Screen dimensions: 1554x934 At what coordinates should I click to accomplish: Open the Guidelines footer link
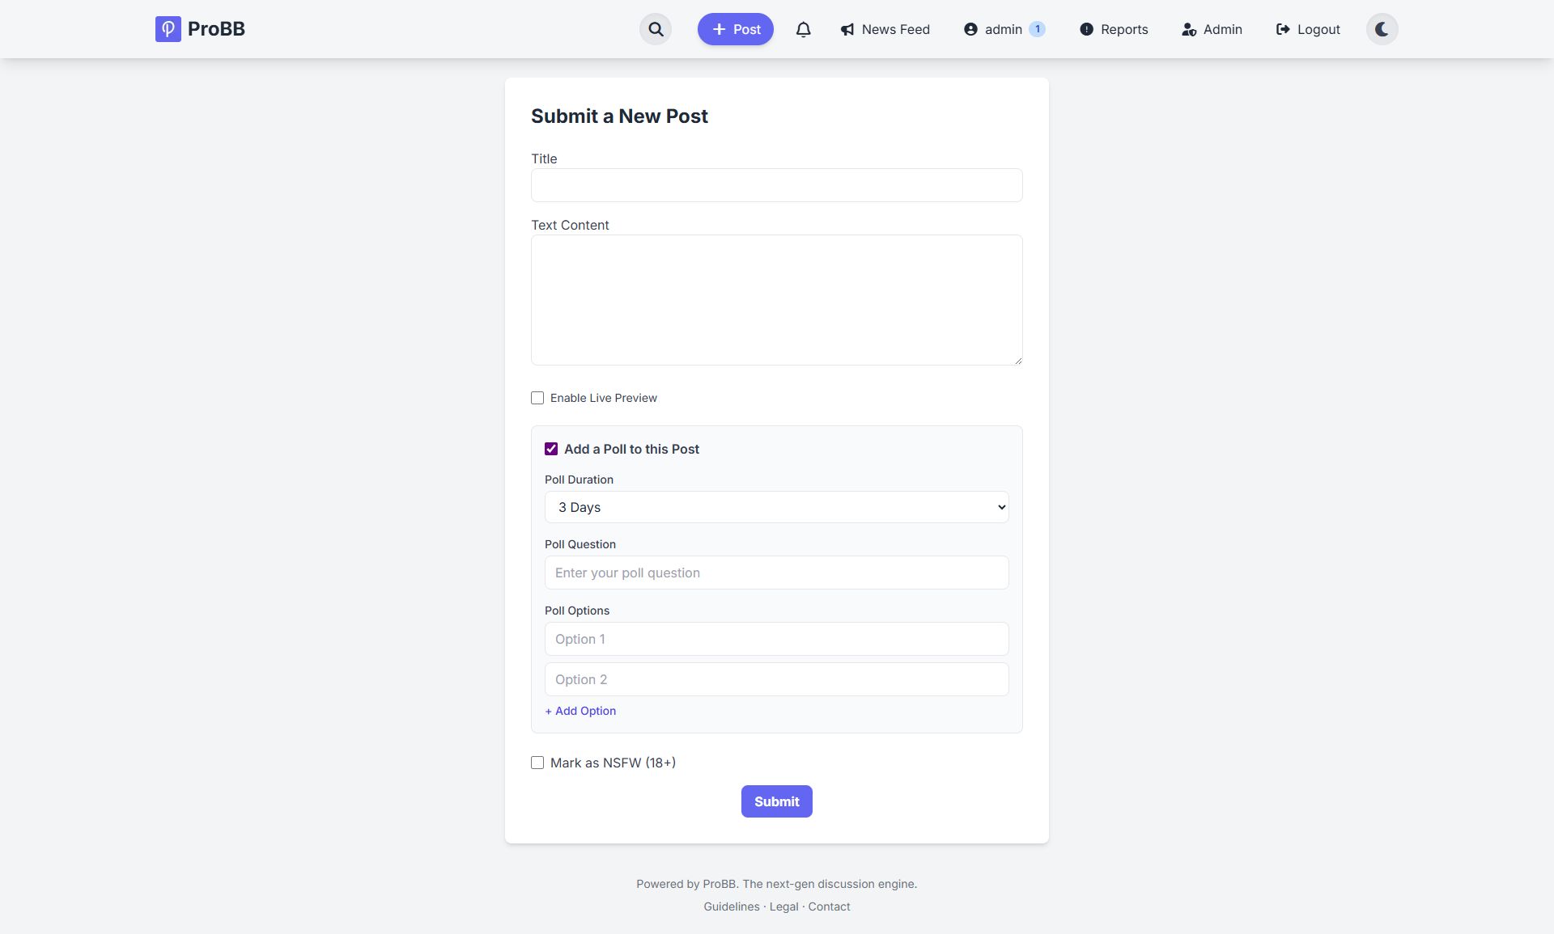point(731,907)
